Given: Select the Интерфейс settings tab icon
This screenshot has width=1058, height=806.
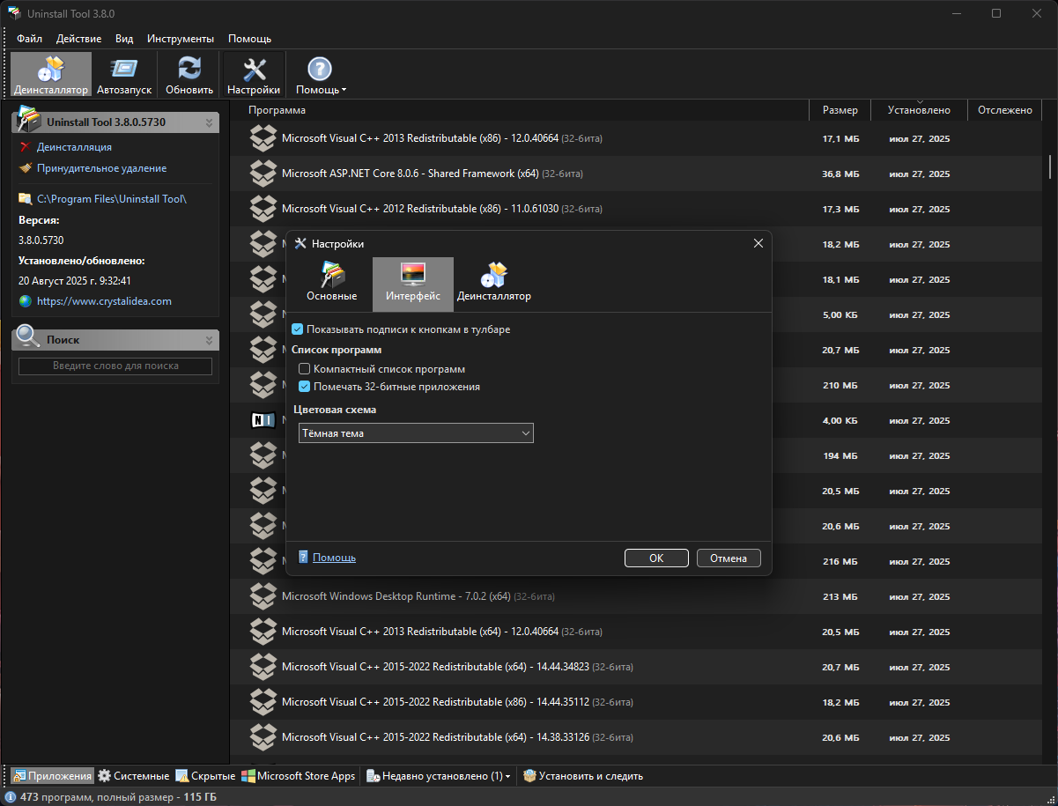Looking at the screenshot, I should [413, 274].
